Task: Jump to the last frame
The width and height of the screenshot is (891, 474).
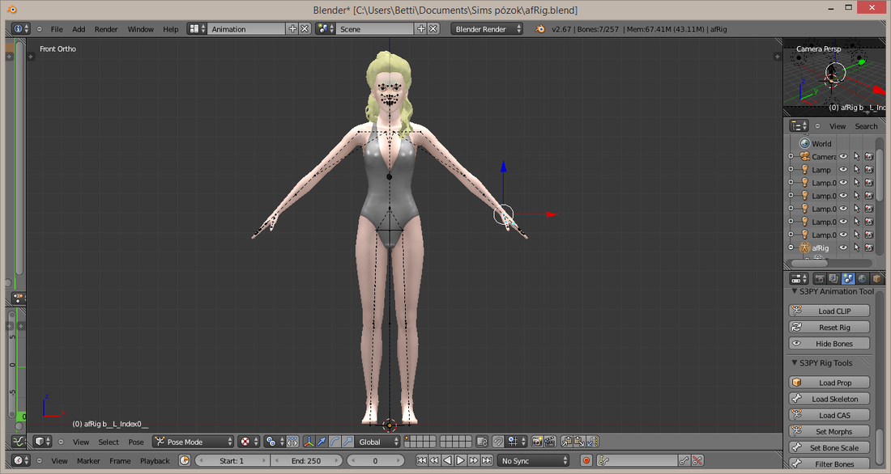Action: tap(487, 460)
